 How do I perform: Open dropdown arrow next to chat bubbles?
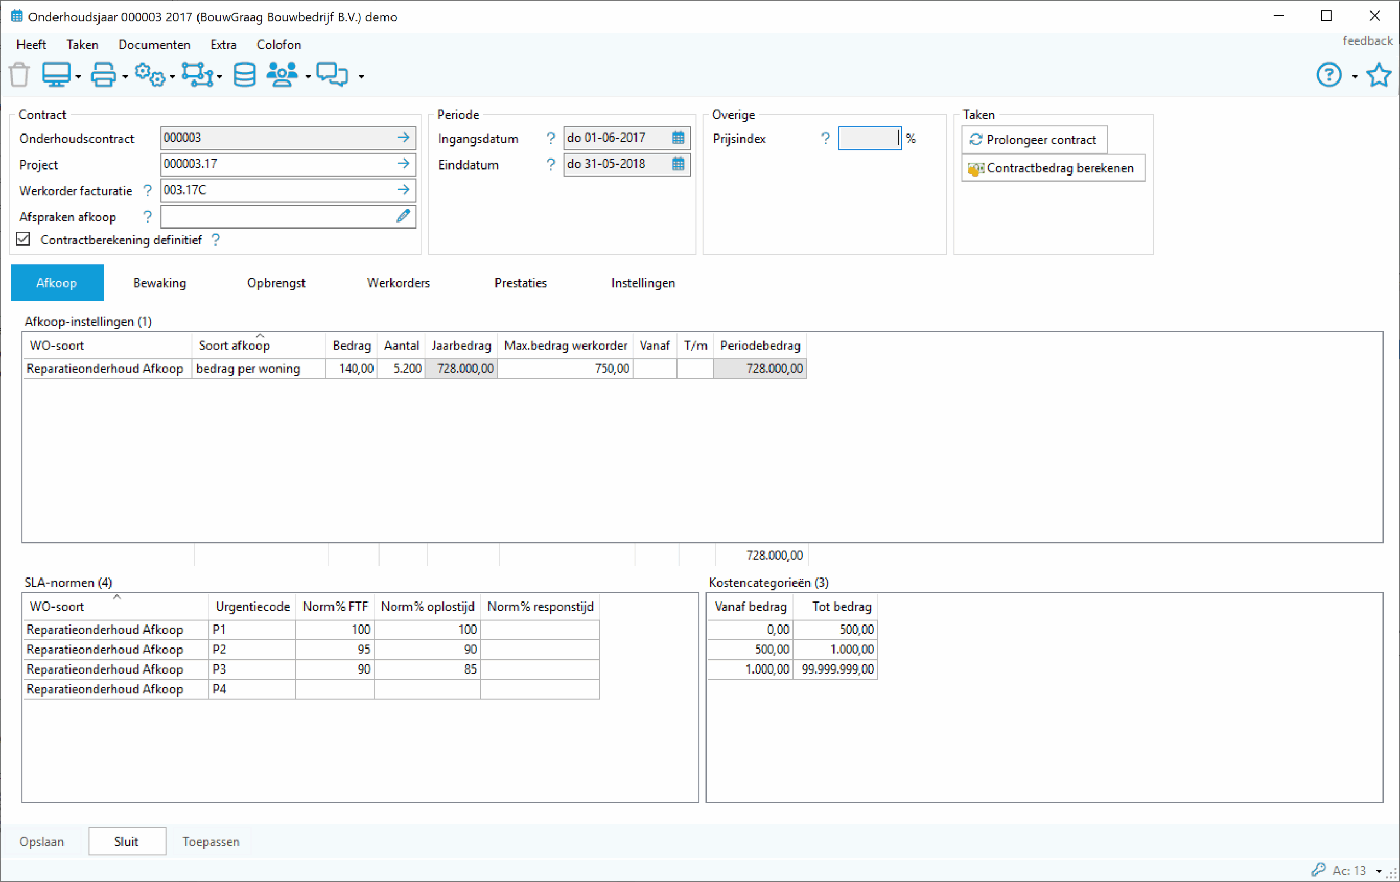pyautogui.click(x=361, y=77)
